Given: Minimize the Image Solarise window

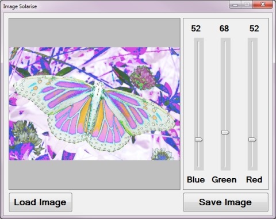Looking at the screenshot, I should click(x=235, y=5).
